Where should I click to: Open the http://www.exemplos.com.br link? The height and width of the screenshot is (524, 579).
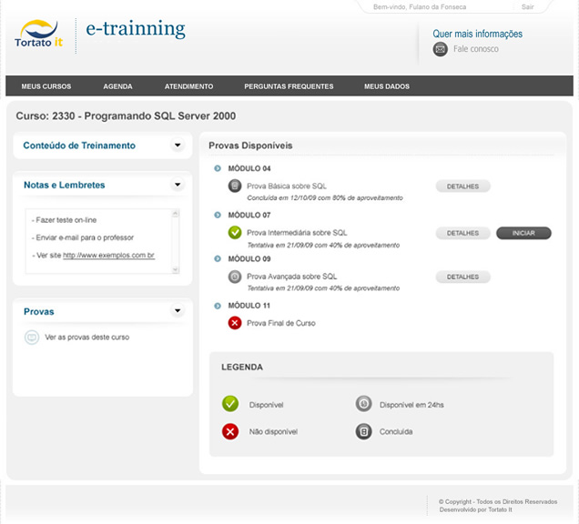[x=109, y=255]
